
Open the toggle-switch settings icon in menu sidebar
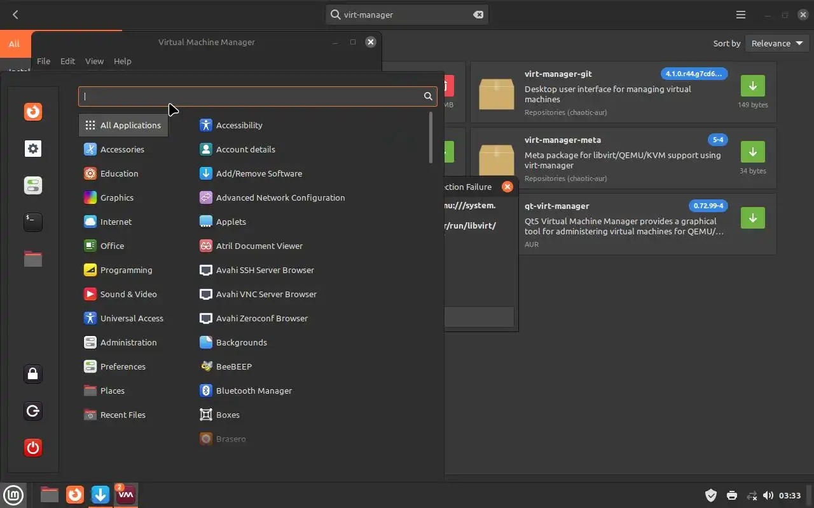pyautogui.click(x=33, y=185)
